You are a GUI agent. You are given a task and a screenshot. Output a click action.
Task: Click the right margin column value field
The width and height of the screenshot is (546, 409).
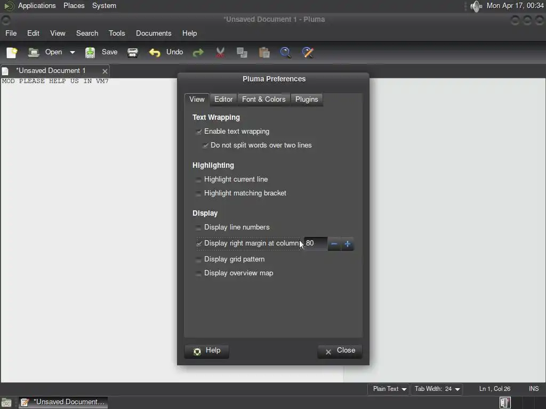316,243
